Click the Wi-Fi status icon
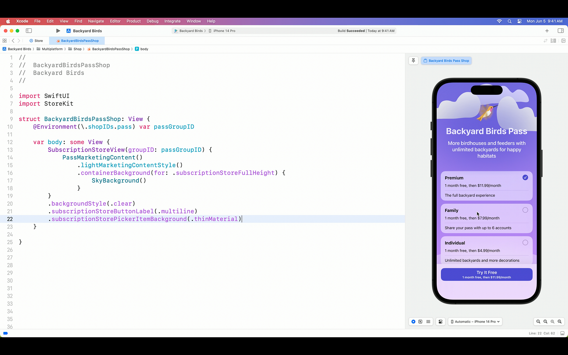This screenshot has width=568, height=355. click(x=499, y=21)
